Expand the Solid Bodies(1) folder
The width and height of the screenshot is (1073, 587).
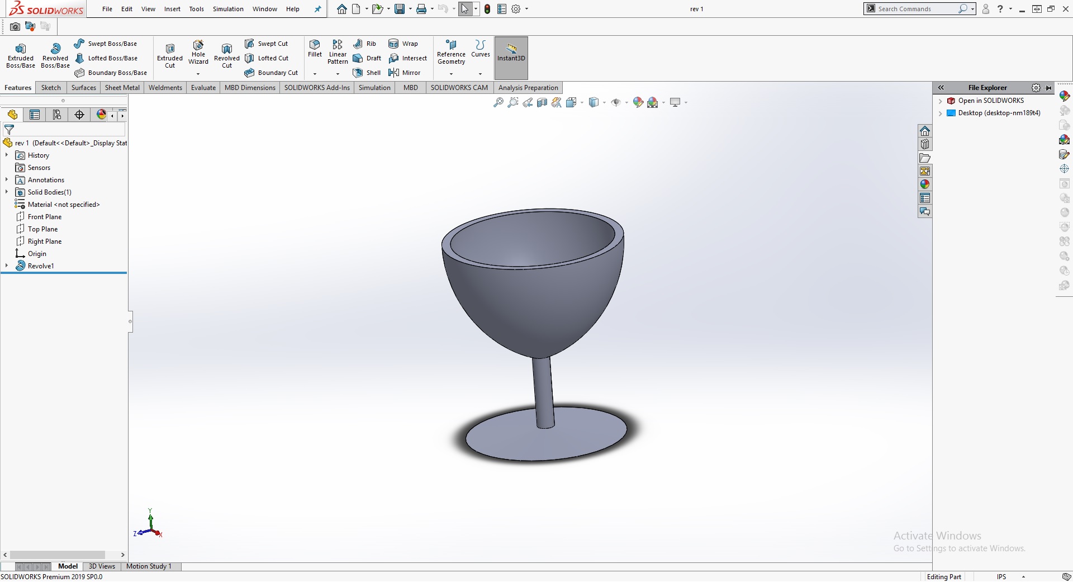7,192
